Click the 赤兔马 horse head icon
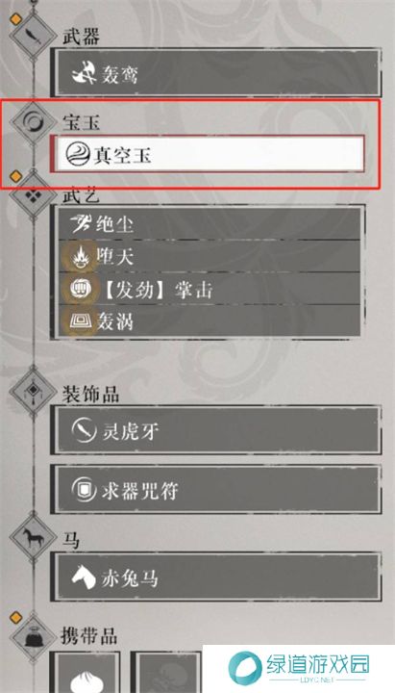The width and height of the screenshot is (395, 693). (84, 578)
